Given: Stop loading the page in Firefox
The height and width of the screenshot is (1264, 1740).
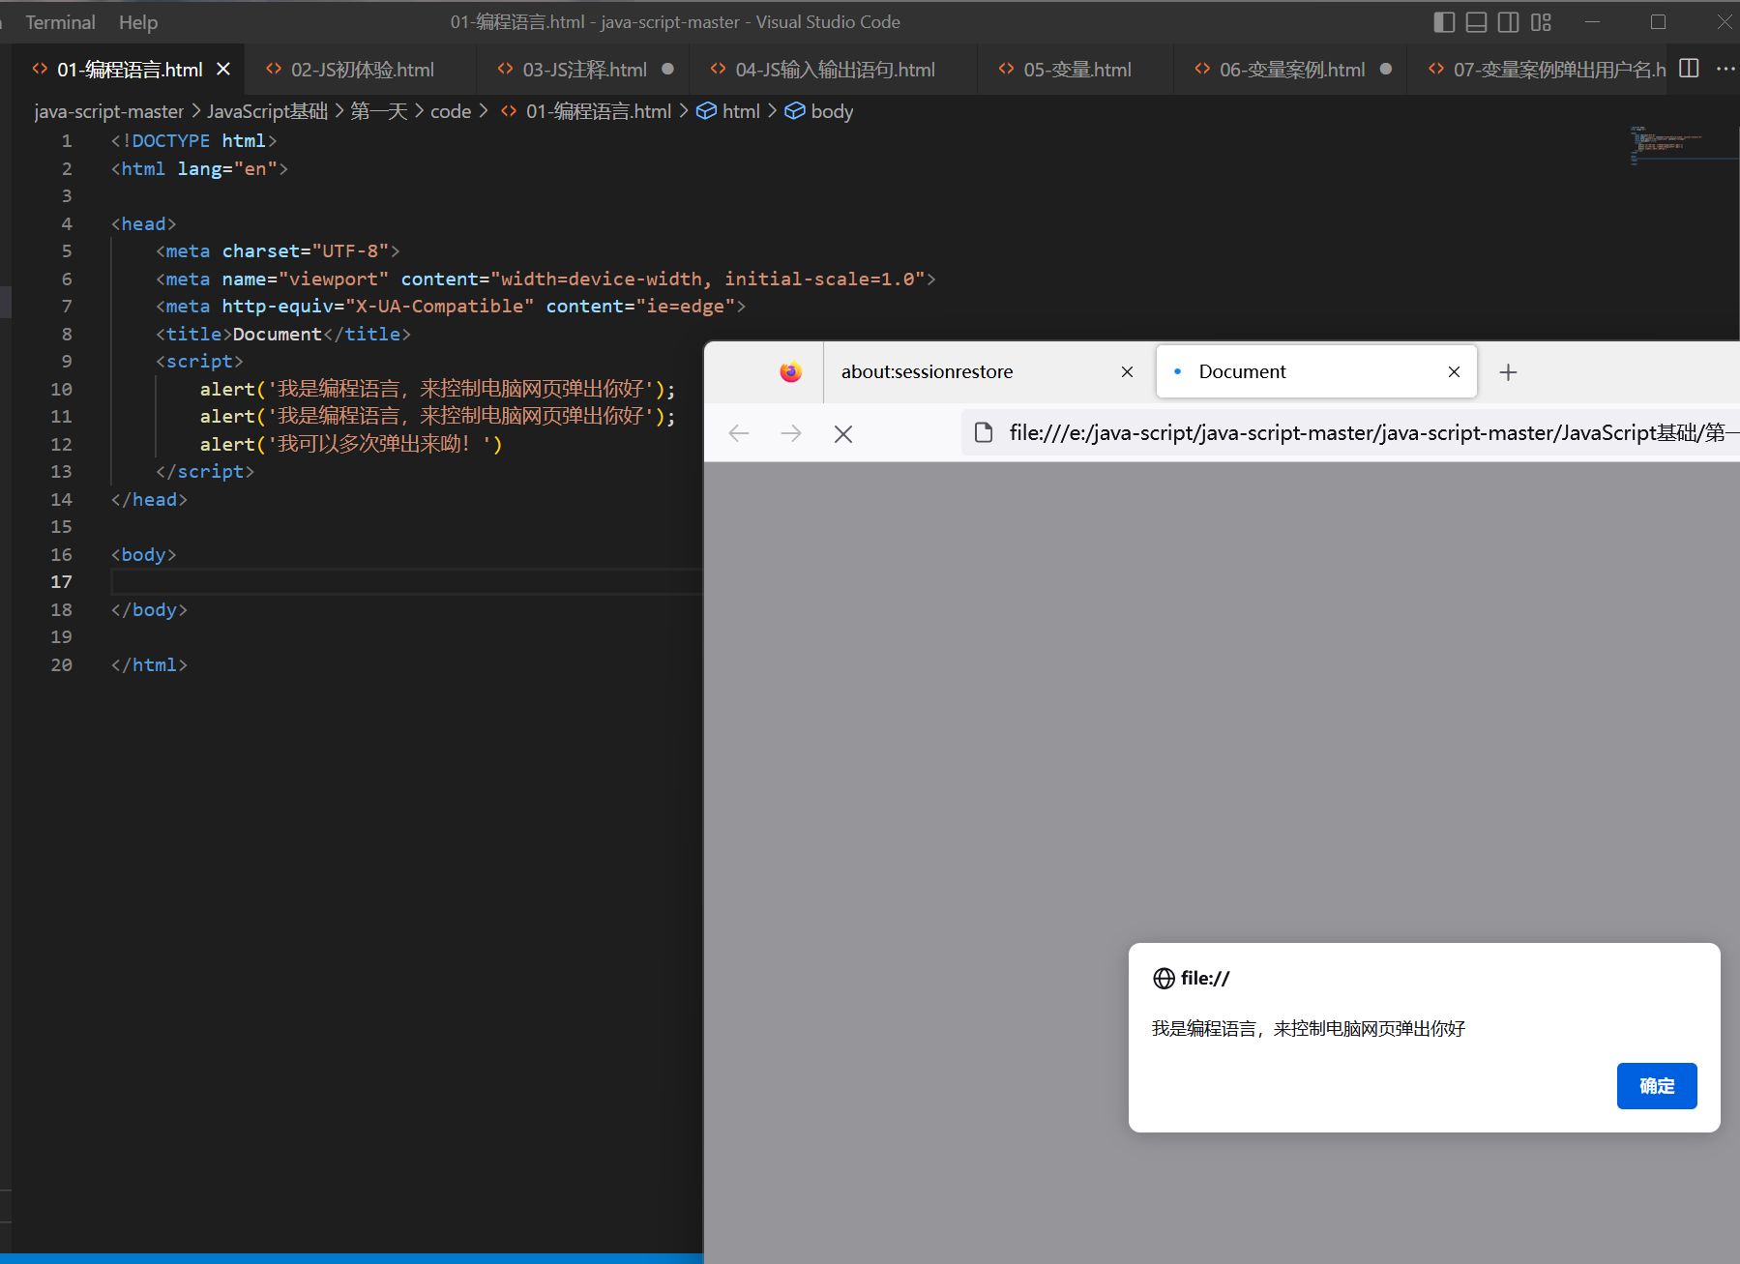Looking at the screenshot, I should coord(843,434).
